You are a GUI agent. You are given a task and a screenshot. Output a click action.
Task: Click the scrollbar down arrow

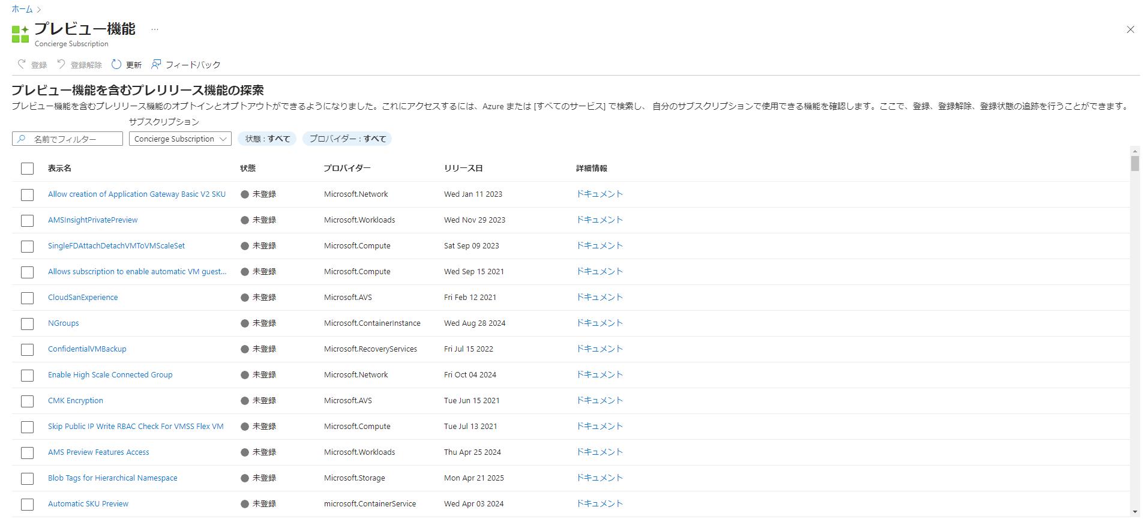point(1135,512)
